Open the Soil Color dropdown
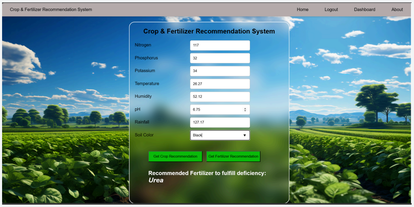This screenshot has width=414, height=207. (x=220, y=135)
